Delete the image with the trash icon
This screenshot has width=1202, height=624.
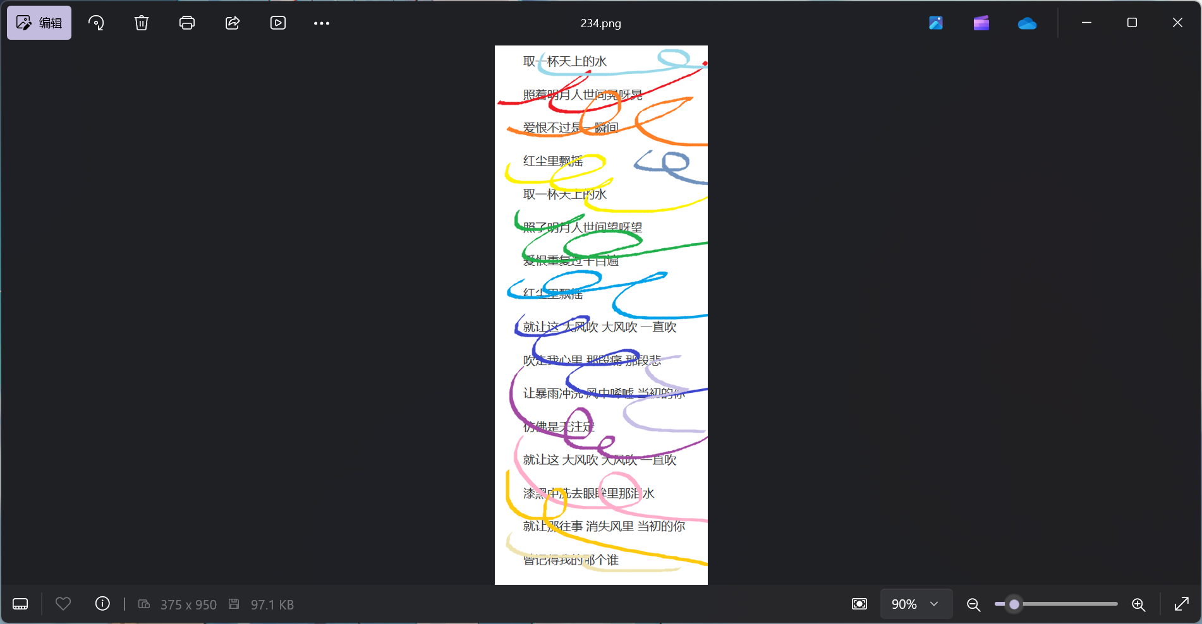(x=142, y=23)
